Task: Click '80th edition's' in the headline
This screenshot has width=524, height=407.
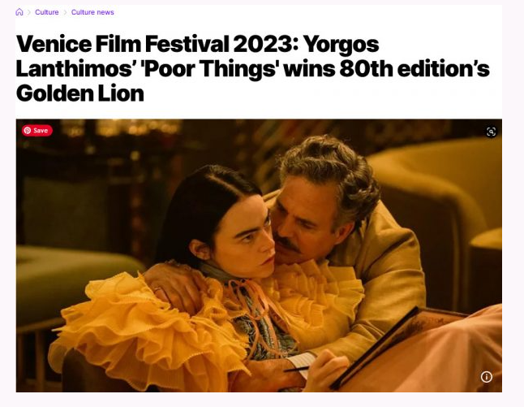Action: click(x=414, y=69)
